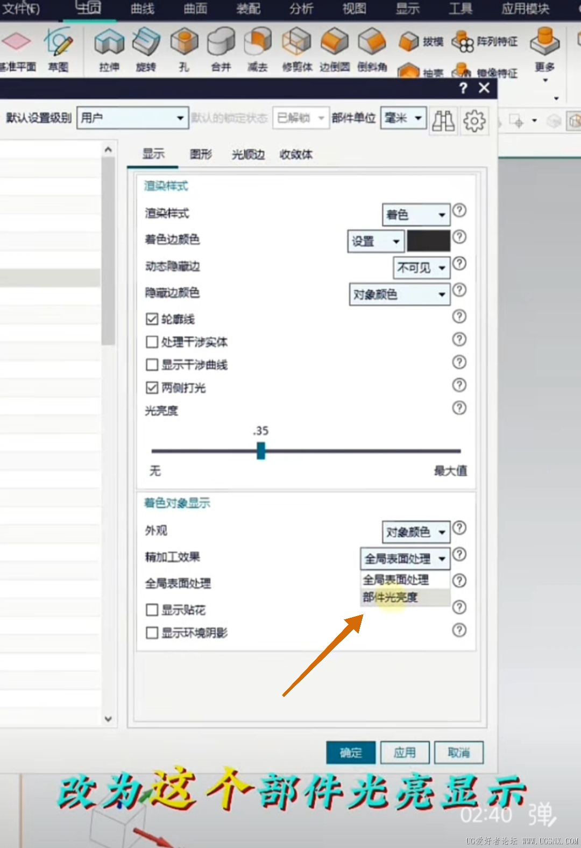Open the 动态隐藏边 不可见 dropdown

pyautogui.click(x=422, y=267)
